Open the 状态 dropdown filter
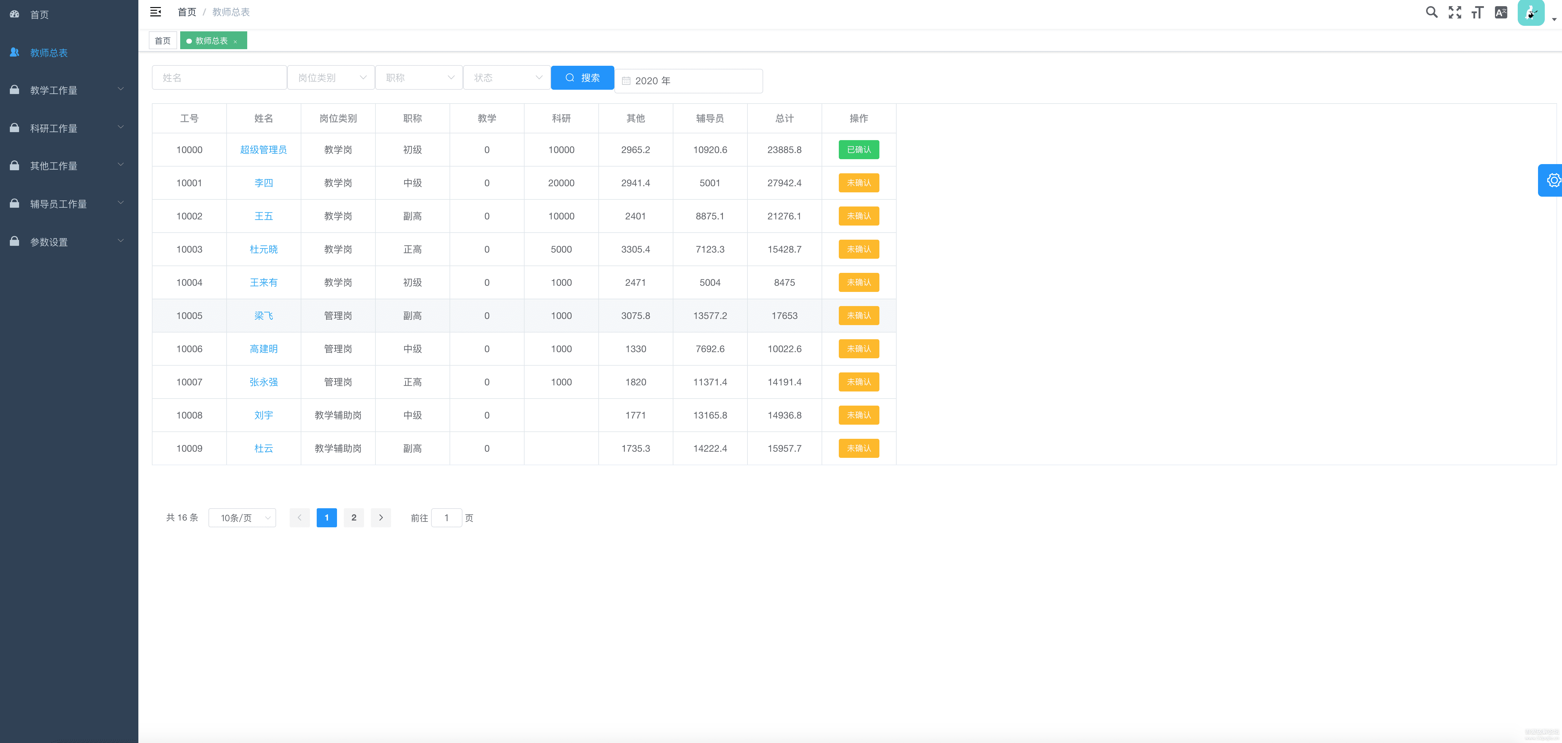The image size is (1562, 743). coord(507,77)
